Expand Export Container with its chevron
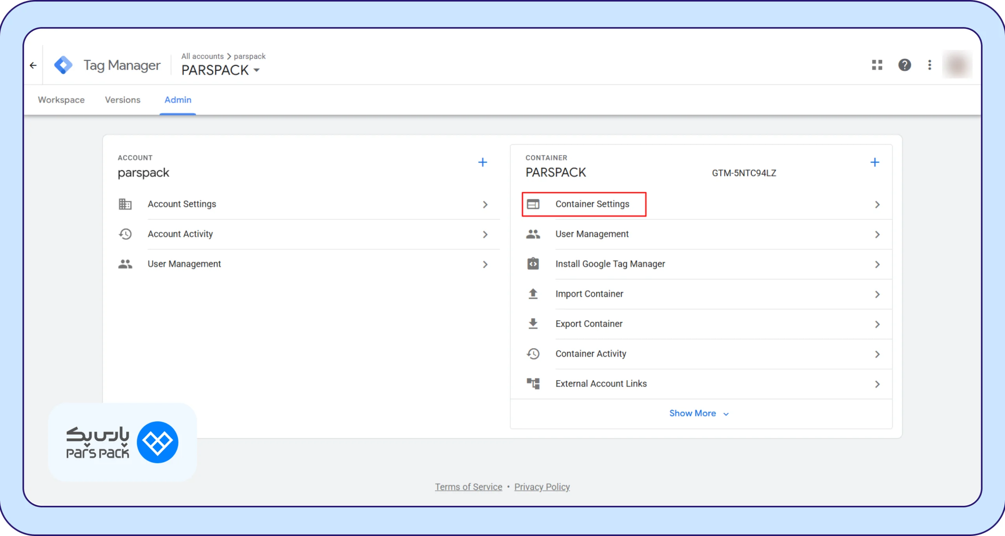This screenshot has height=536, width=1005. coord(877,324)
